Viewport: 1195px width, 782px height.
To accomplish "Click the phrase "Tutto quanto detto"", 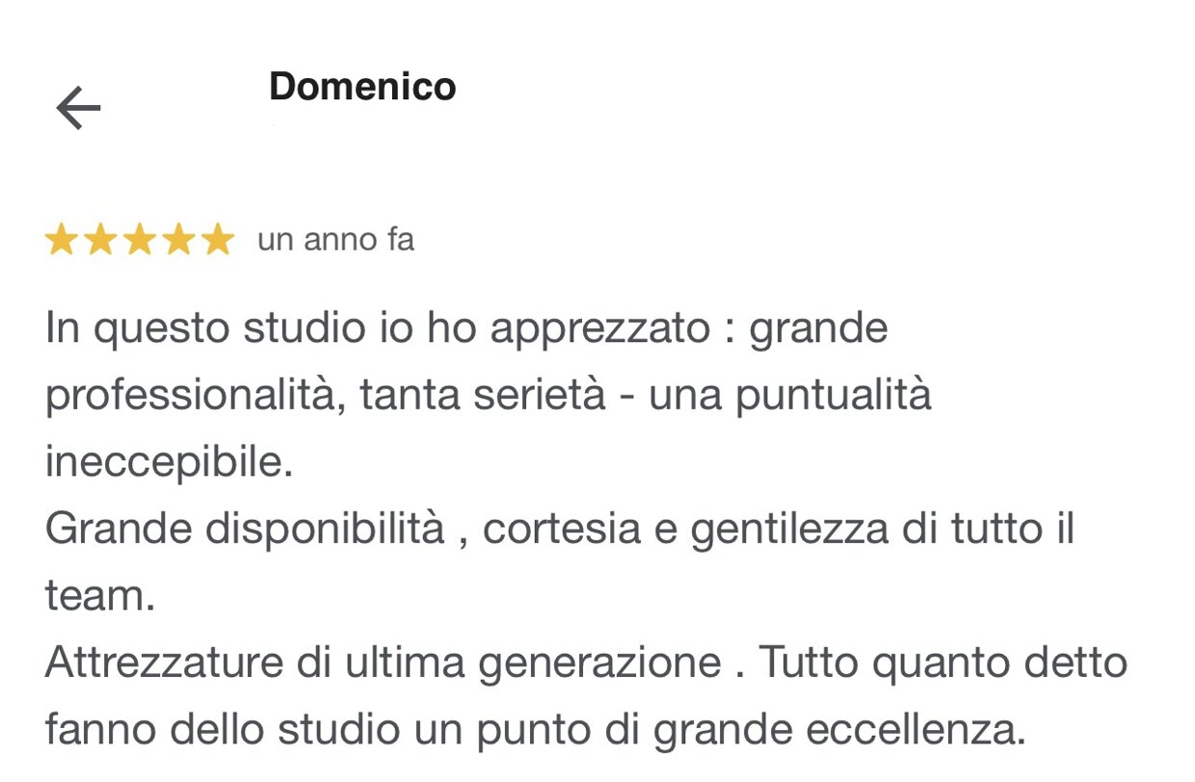I will pos(943,664).
